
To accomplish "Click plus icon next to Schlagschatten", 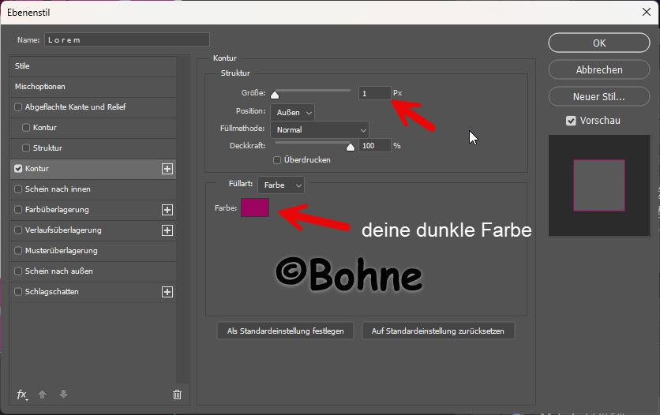I will click(x=167, y=292).
